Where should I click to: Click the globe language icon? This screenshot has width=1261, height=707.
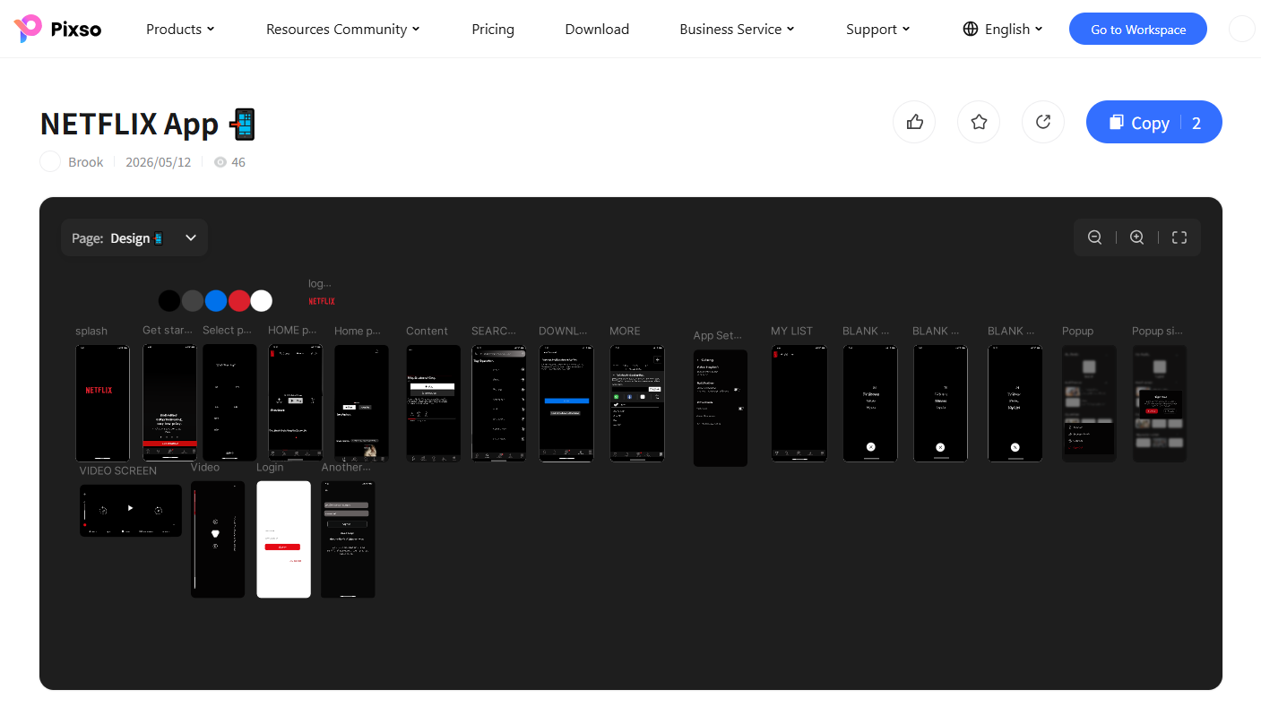(971, 29)
